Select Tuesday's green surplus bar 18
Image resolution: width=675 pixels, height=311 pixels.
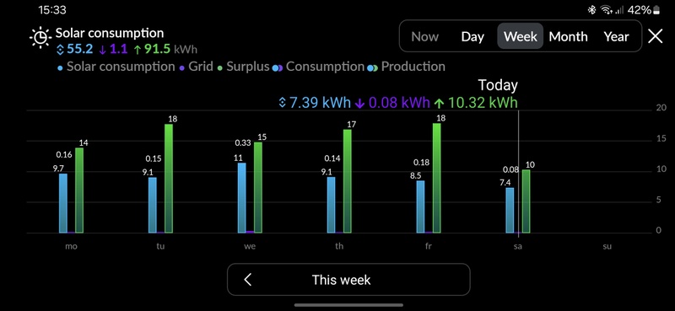(x=168, y=179)
